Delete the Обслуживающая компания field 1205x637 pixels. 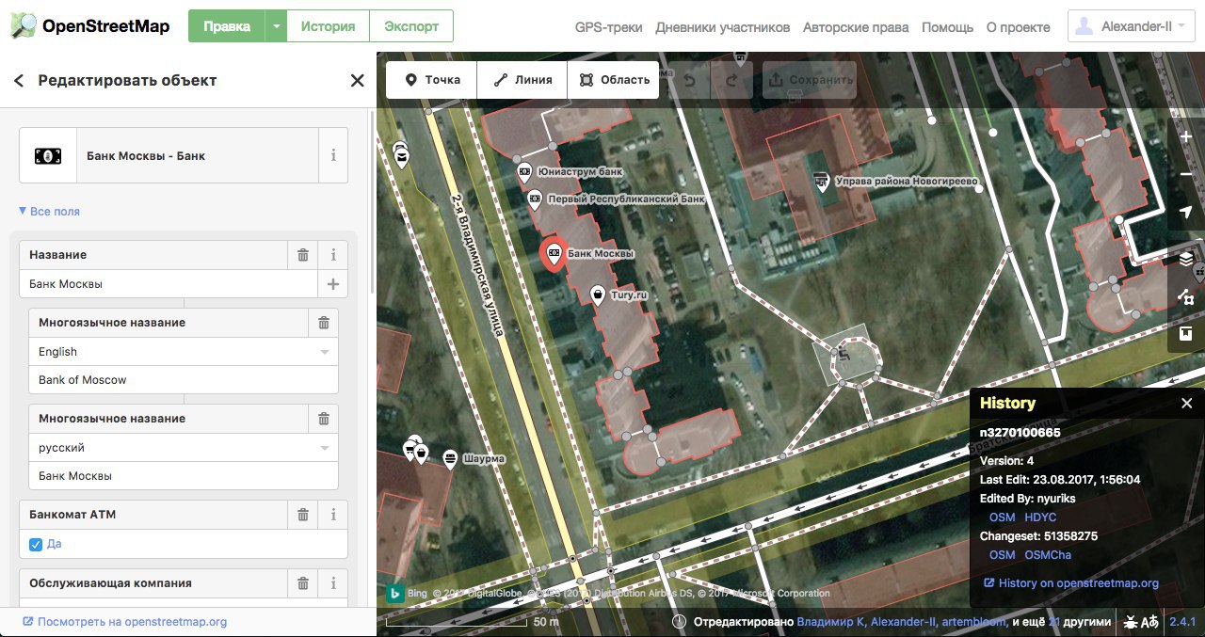coord(303,583)
